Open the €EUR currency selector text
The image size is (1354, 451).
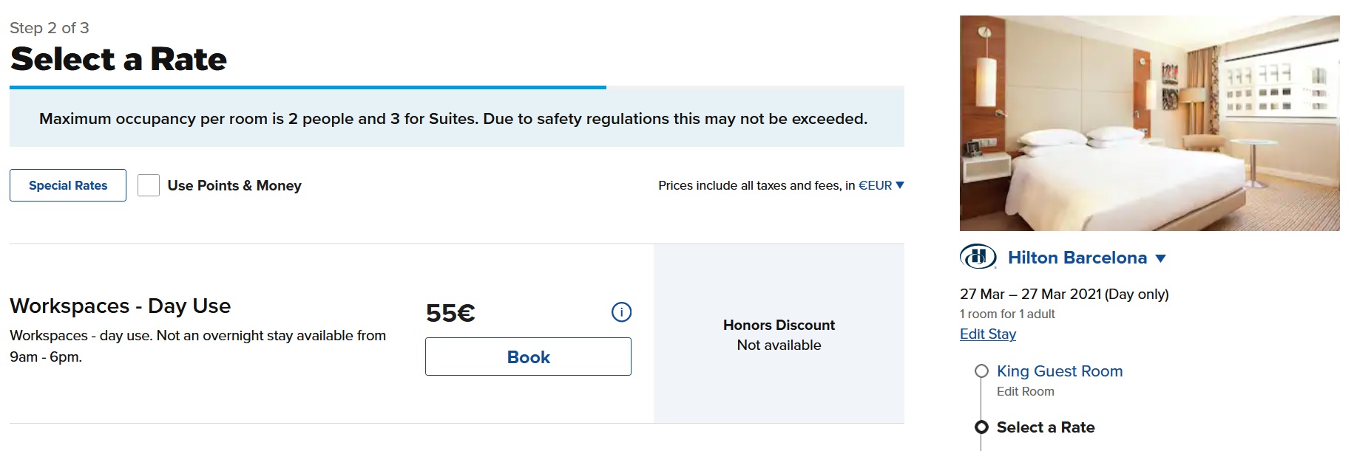tap(875, 186)
